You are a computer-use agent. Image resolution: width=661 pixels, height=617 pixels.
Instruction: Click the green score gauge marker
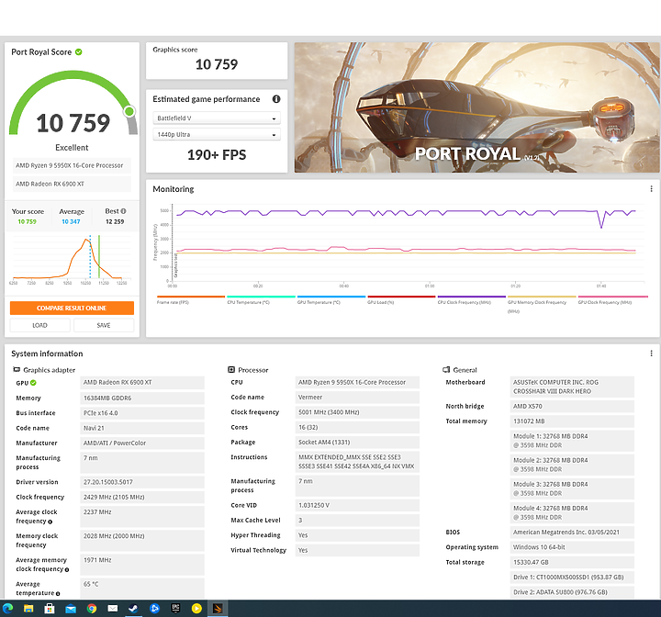pyautogui.click(x=129, y=111)
